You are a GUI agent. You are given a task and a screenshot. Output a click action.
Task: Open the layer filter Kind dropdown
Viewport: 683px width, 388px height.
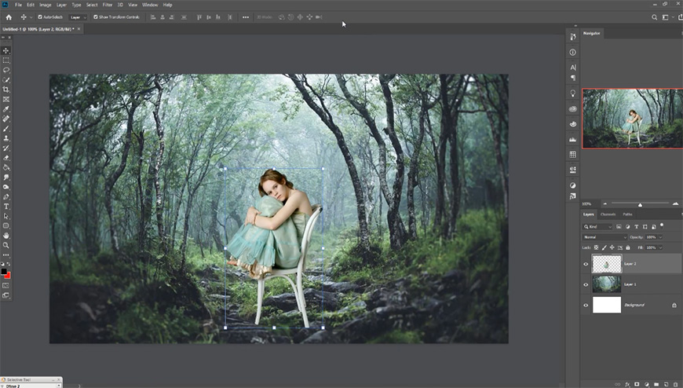(x=597, y=227)
